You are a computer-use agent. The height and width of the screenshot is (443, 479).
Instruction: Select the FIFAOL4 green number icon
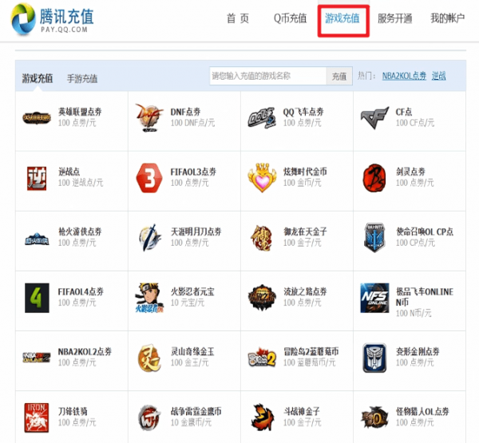pos(37,298)
